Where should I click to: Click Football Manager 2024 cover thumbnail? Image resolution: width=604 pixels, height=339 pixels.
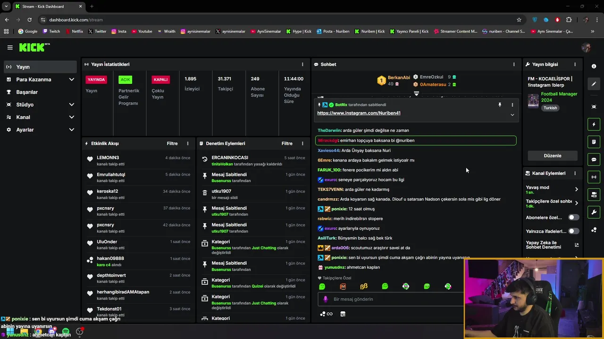533,101
